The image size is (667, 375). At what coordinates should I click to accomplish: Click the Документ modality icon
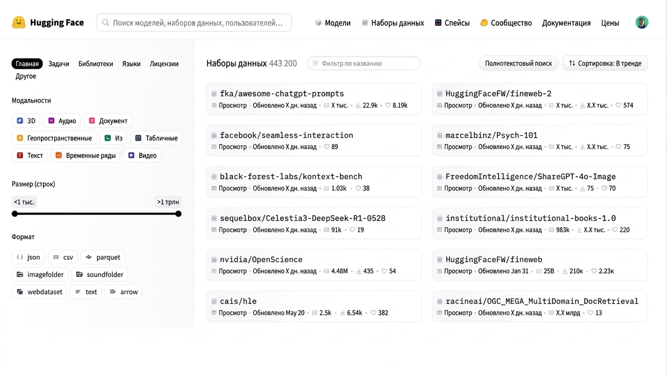point(92,121)
